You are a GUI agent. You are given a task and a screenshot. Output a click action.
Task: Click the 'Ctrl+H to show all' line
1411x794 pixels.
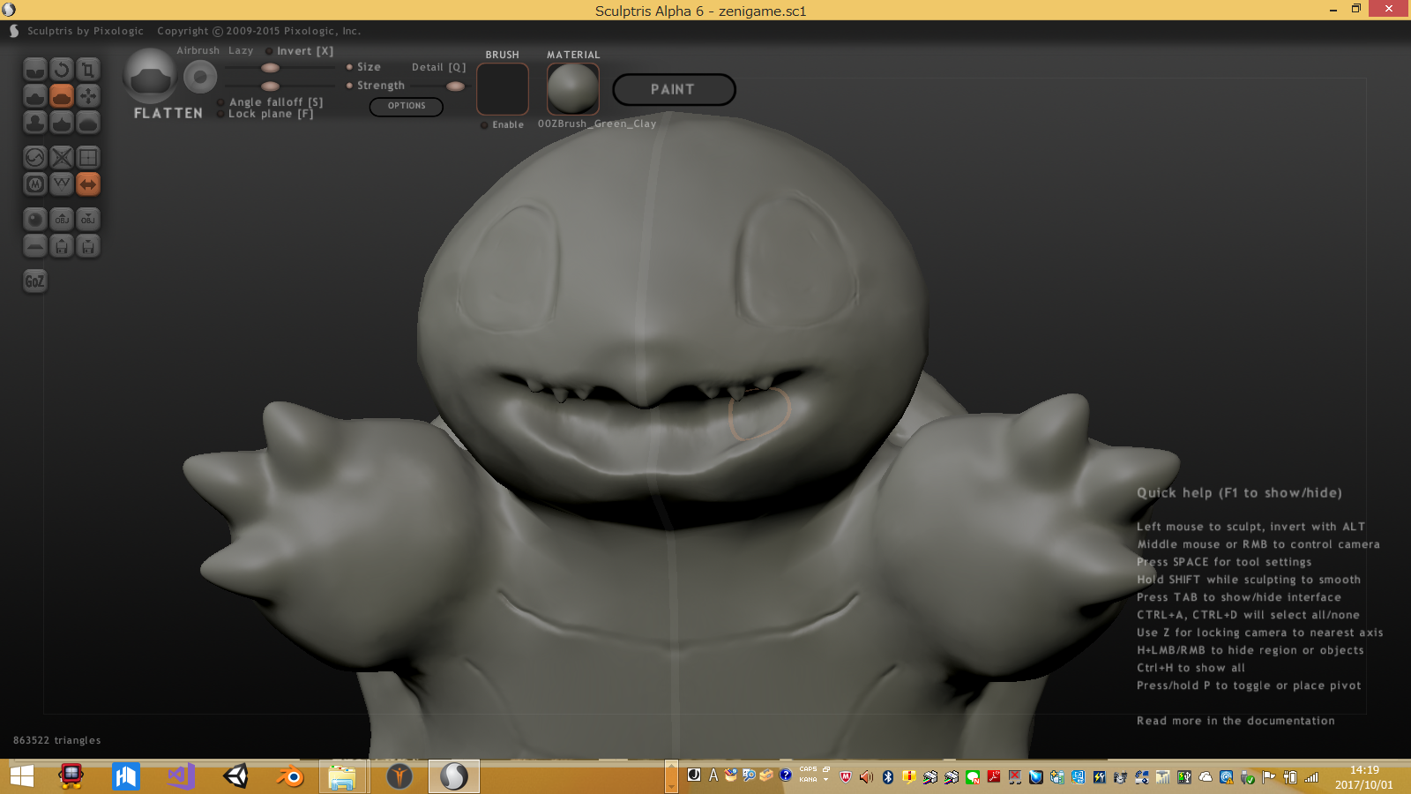[x=1191, y=668]
